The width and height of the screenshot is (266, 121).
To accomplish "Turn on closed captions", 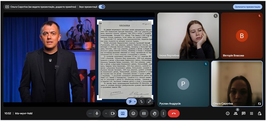I will (144, 113).
